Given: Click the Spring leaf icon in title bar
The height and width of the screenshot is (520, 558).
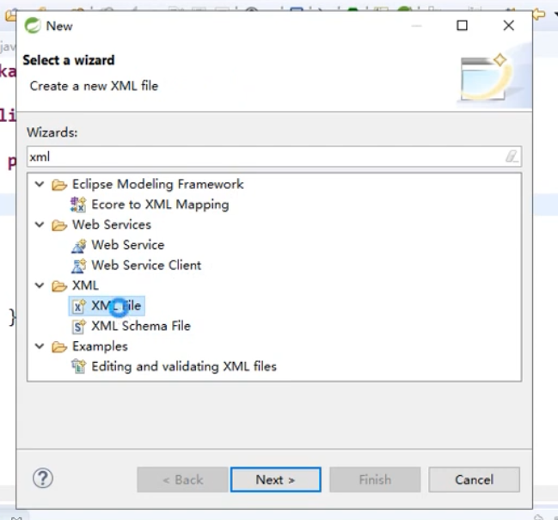Looking at the screenshot, I should (x=33, y=26).
